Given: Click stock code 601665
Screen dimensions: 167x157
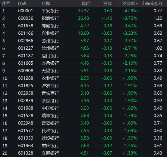Looking at the screenshot, I should 26,63.
